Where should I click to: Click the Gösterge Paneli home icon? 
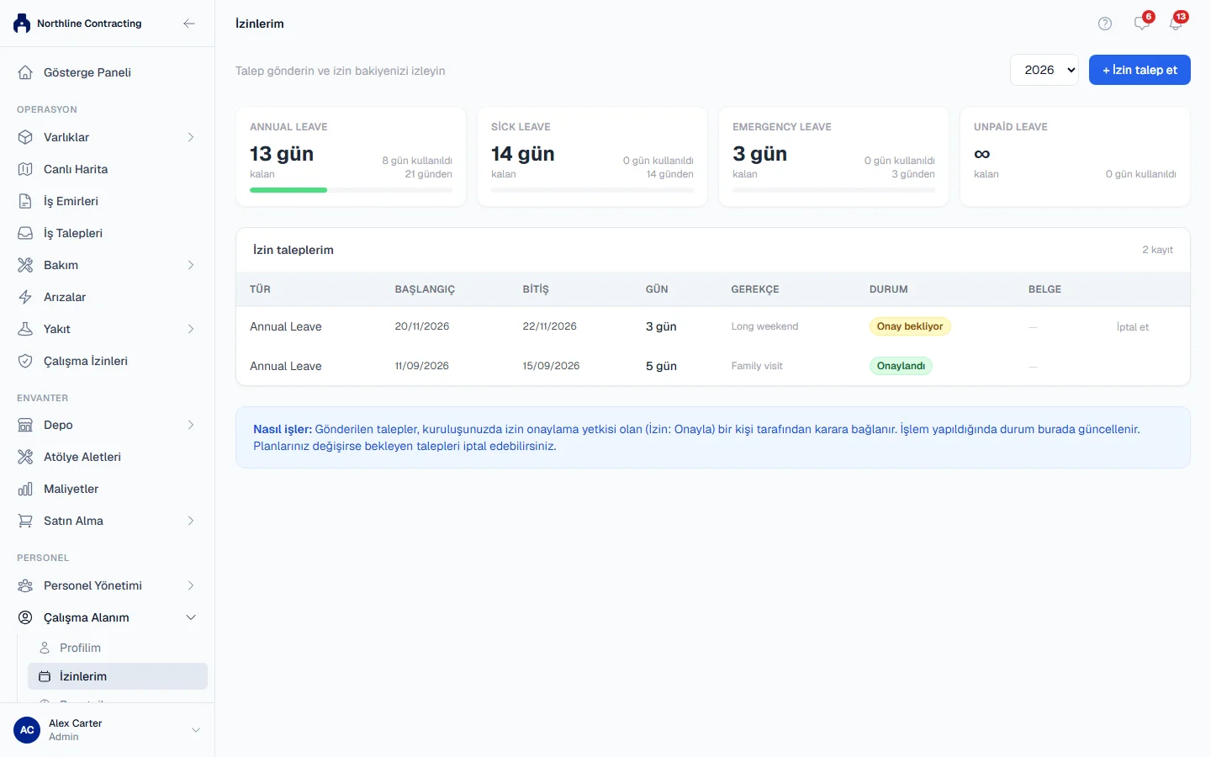coord(25,72)
